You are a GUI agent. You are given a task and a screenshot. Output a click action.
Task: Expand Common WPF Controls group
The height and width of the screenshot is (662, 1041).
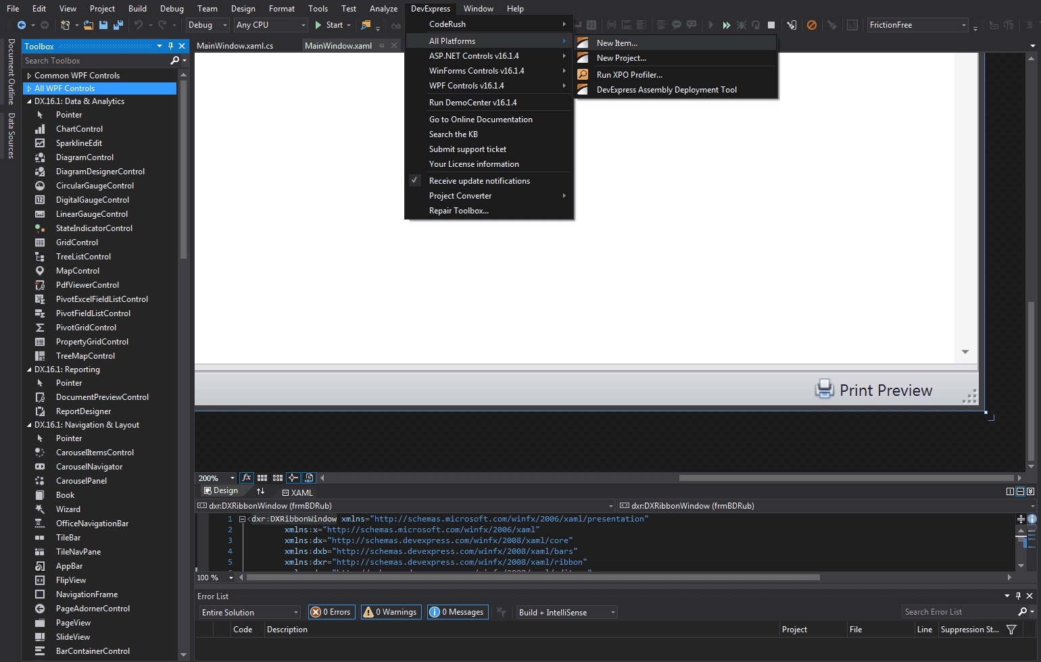coord(29,76)
